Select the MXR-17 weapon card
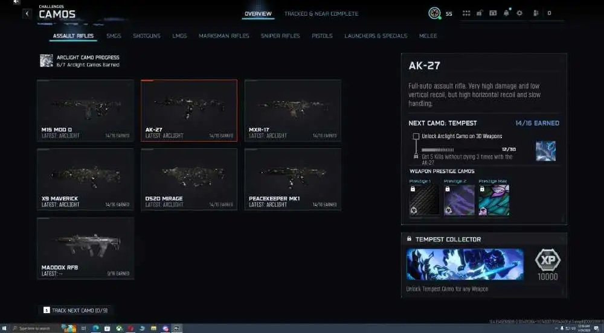 [x=293, y=111]
